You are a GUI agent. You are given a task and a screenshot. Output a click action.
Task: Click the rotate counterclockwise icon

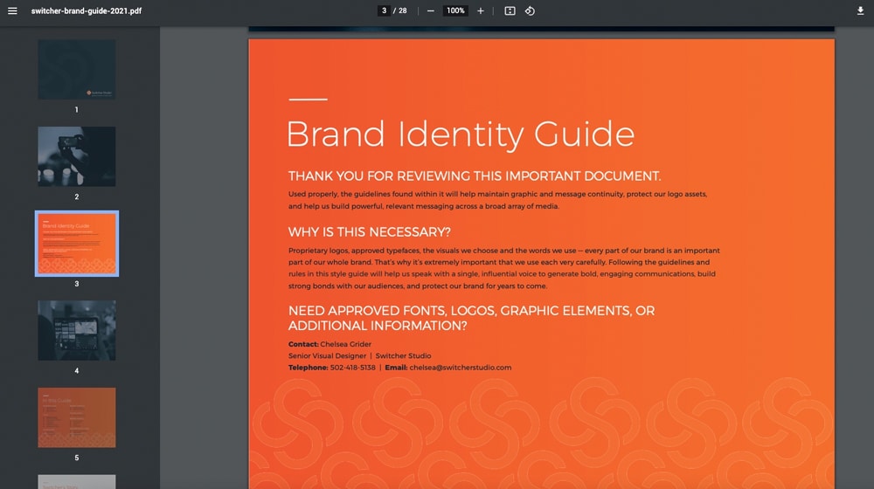530,10
